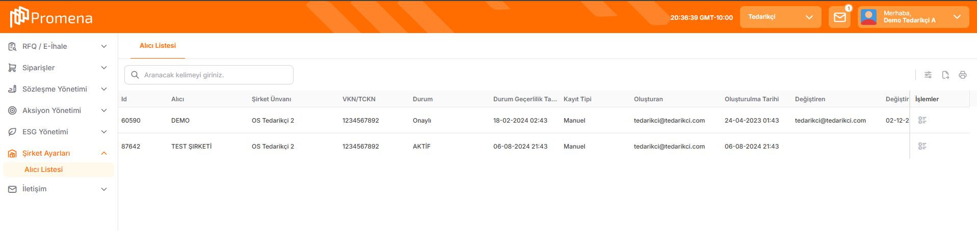Expand the Sözleşme Yönetimi menu
Viewport: 977px width, 231px height.
pyautogui.click(x=59, y=89)
